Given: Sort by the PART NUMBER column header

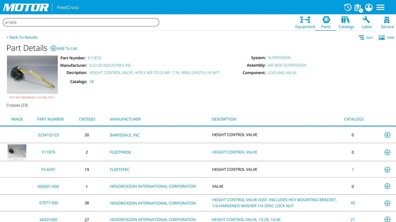Looking at the screenshot, I should tap(50, 119).
